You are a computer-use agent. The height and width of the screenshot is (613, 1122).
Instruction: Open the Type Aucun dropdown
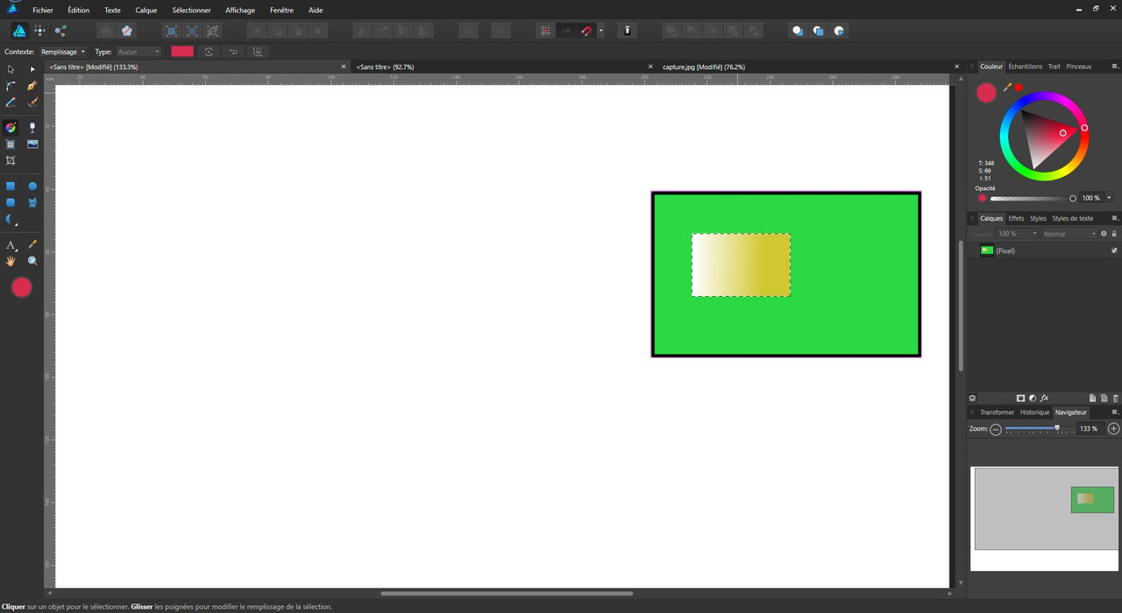[x=138, y=52]
